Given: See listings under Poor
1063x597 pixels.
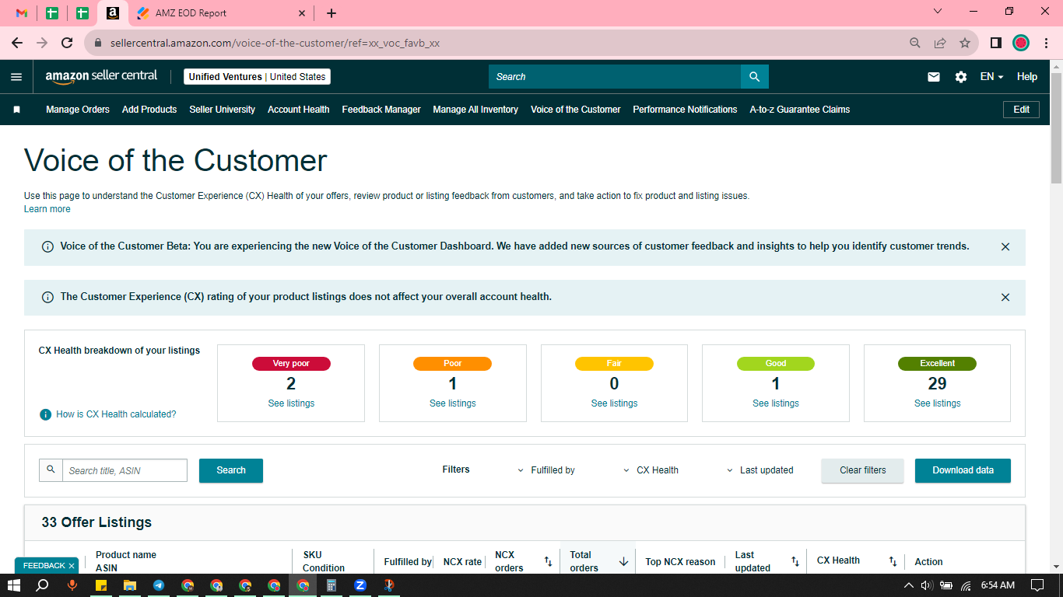Looking at the screenshot, I should click(453, 403).
